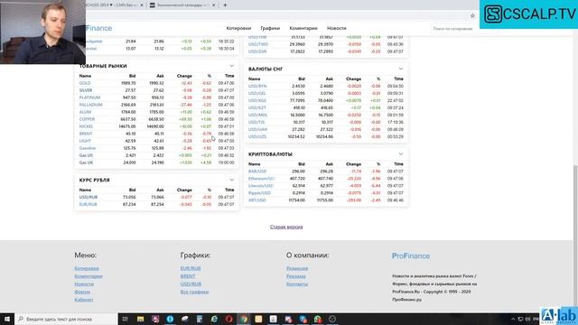
Task: Open the BRENT quote in commodities table
Action: coord(86,134)
